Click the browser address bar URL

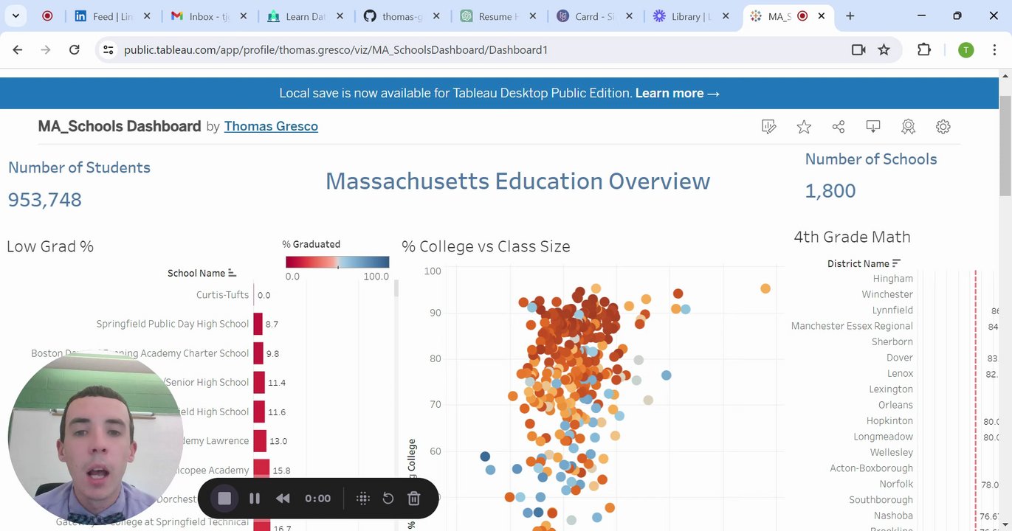(x=336, y=49)
